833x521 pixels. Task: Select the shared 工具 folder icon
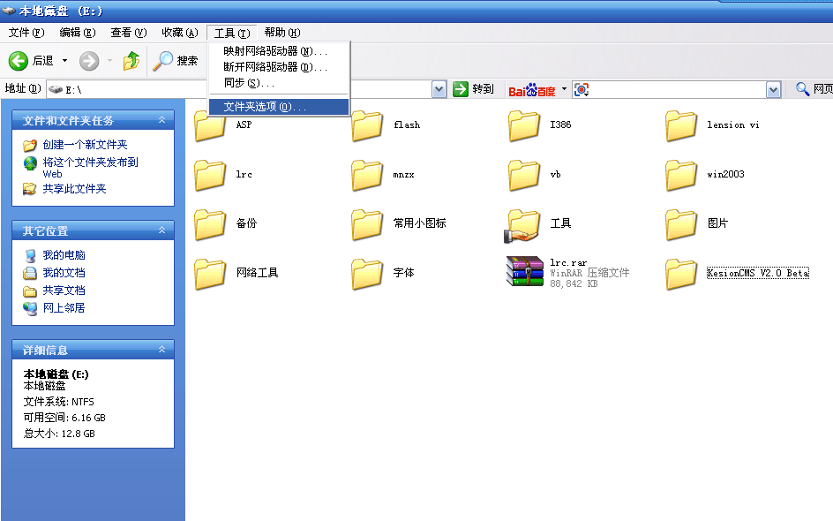point(524,224)
